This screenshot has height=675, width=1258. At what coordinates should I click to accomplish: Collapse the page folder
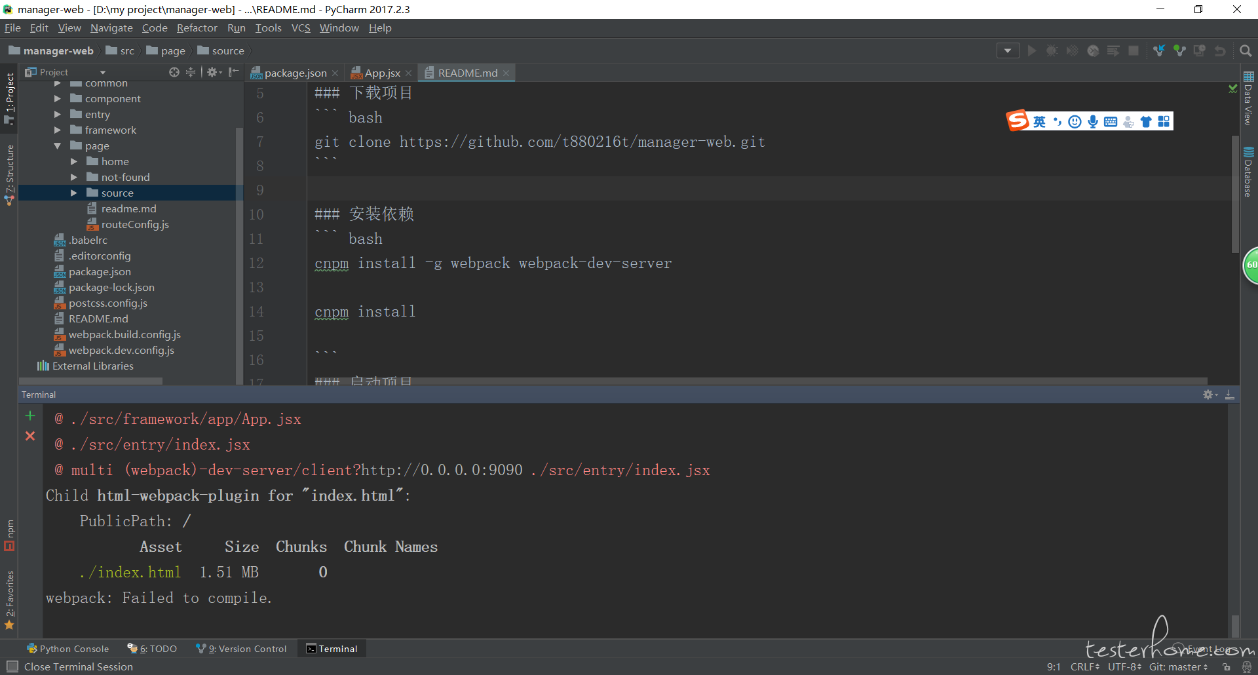tap(57, 145)
